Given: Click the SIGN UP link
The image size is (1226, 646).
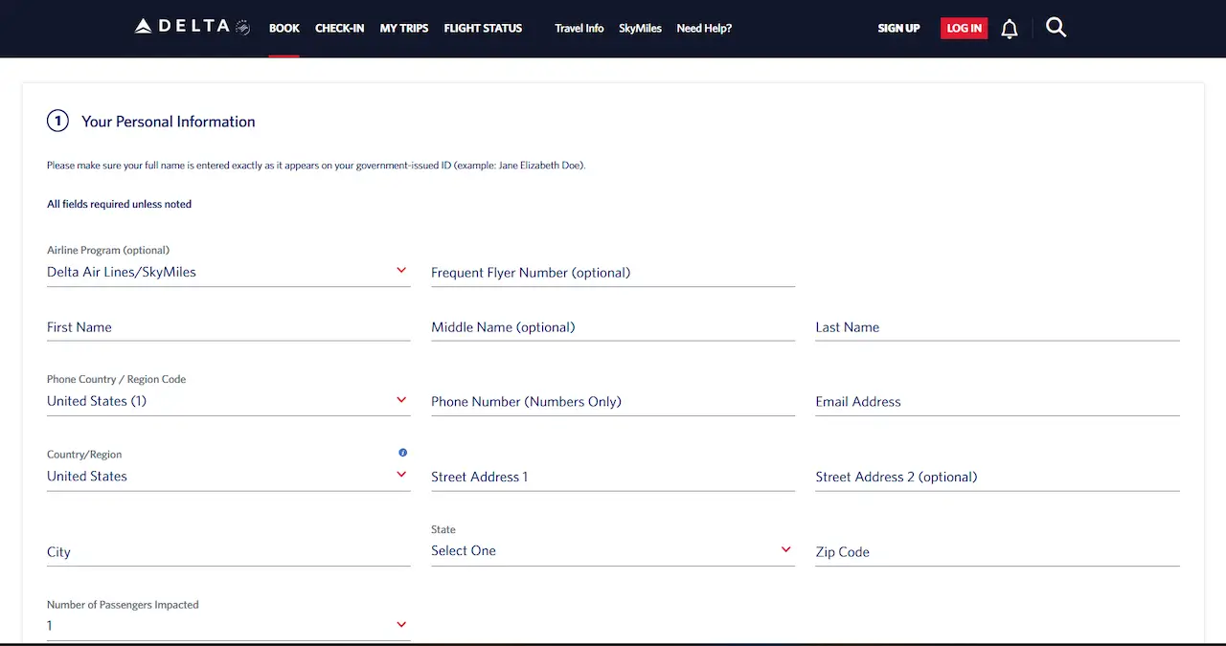Looking at the screenshot, I should point(898,29).
